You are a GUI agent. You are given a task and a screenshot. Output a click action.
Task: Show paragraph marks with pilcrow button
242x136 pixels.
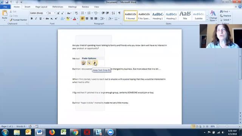(x=119, y=13)
